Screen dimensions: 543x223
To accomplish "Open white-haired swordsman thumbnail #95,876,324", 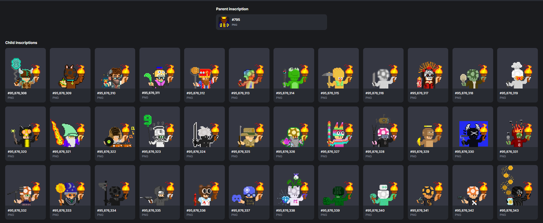I will coord(205,127).
